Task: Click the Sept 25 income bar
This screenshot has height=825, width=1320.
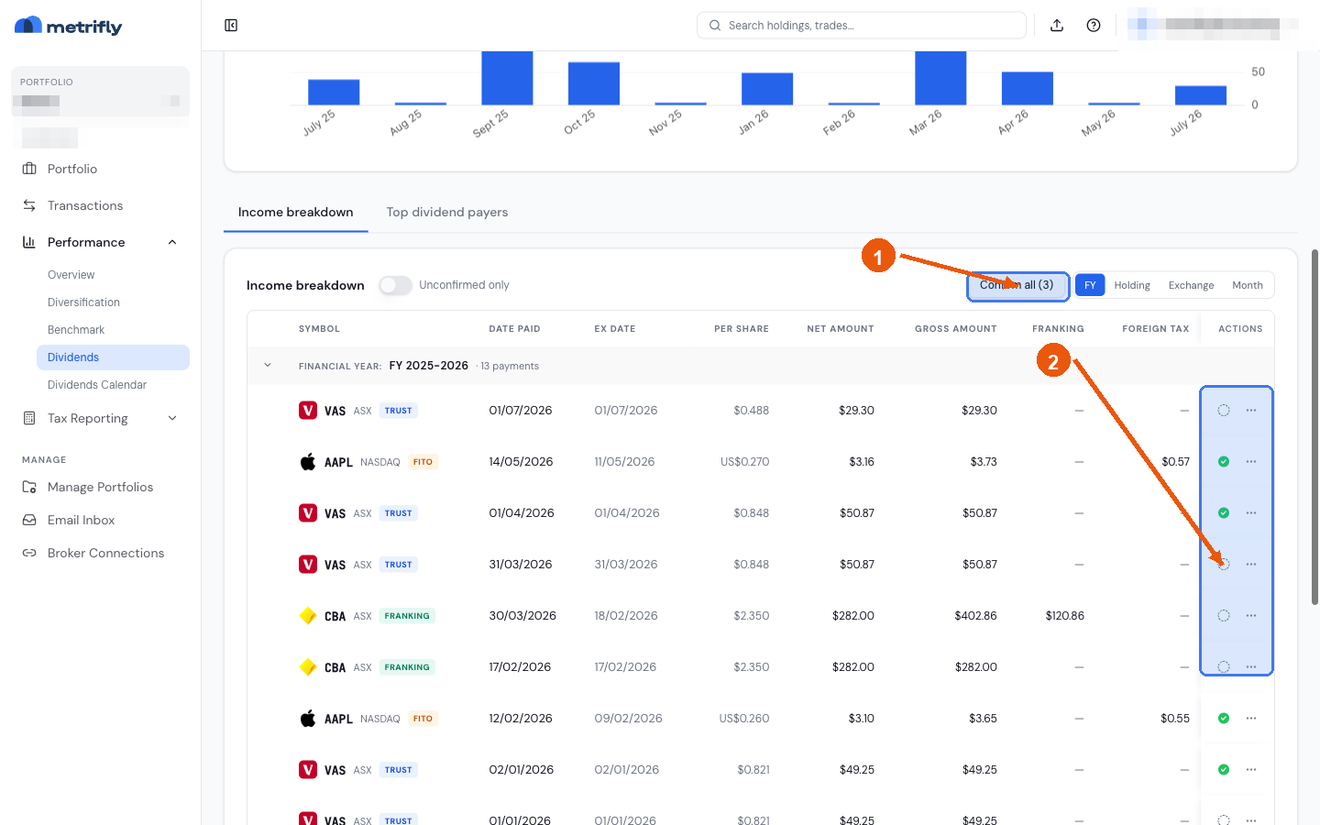Action: [x=507, y=78]
